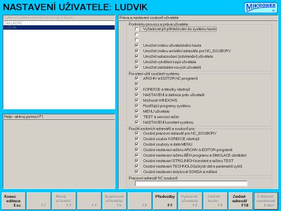Toggle 'KOREKCE a tabulky nástrojů' checkbox

pyautogui.click(x=137, y=89)
